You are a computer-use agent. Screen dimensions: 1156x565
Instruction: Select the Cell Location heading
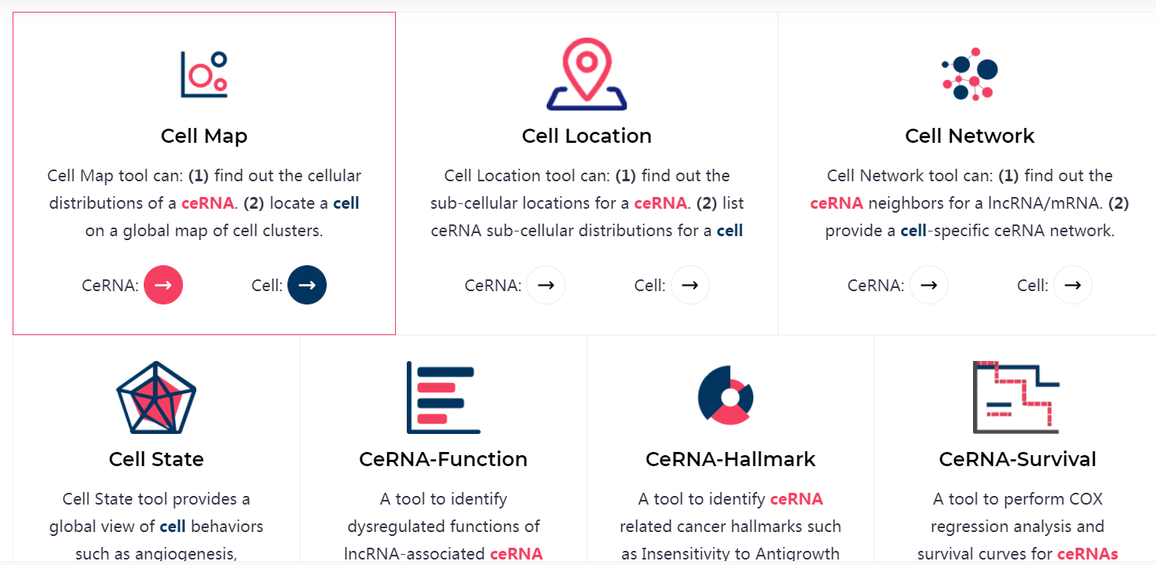tap(587, 136)
